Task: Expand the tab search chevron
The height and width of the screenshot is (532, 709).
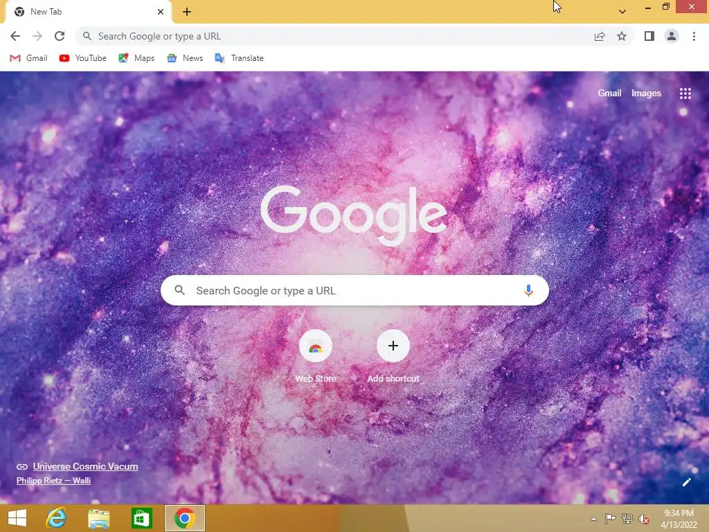Action: tap(622, 12)
